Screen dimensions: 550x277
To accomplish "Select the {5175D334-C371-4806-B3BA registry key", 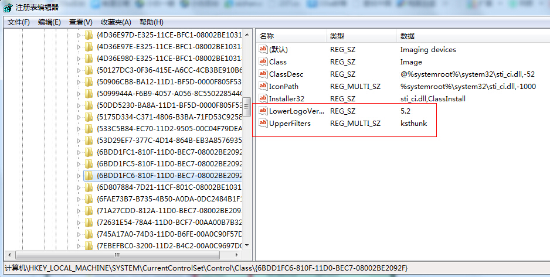I will 169,117.
